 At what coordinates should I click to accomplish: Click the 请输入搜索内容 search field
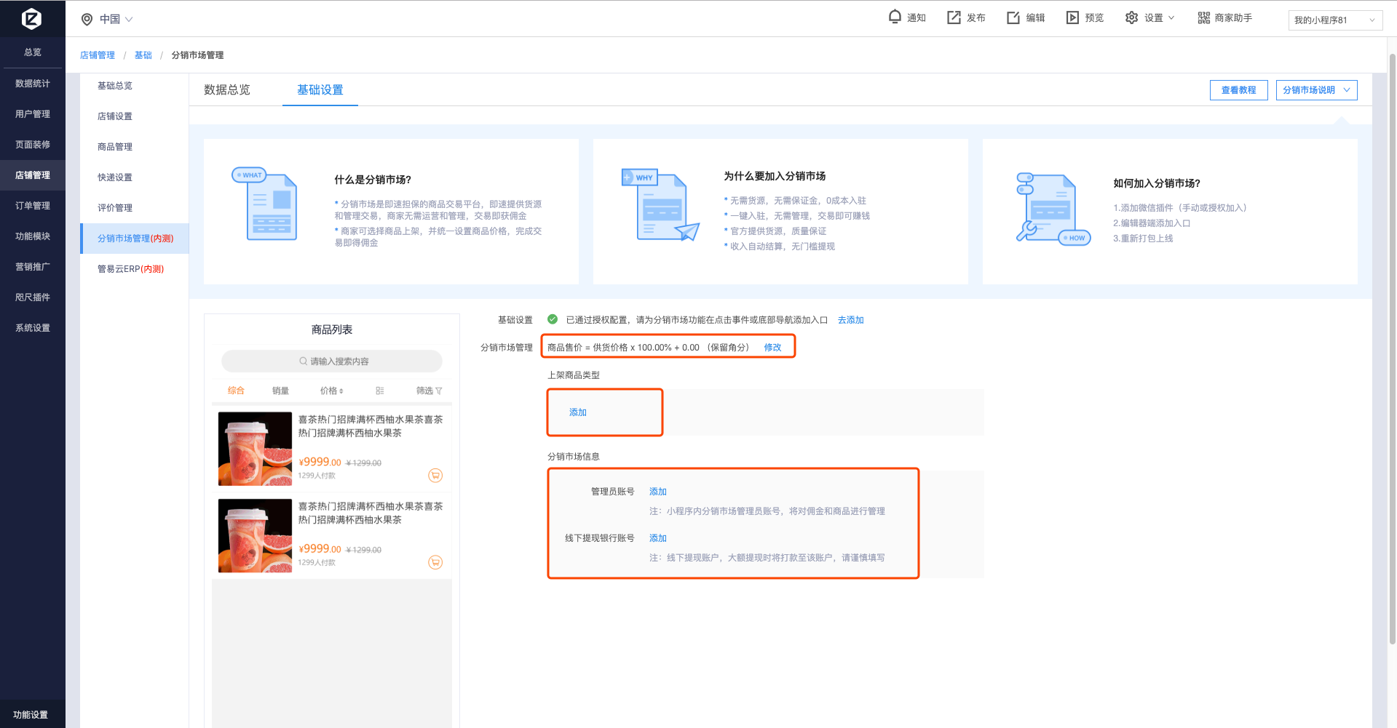click(332, 361)
